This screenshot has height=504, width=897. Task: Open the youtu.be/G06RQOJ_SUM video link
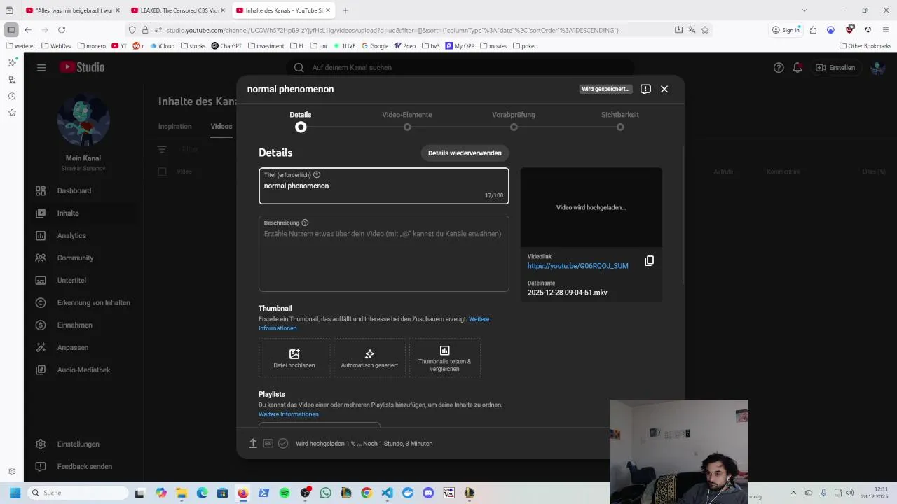pyautogui.click(x=578, y=266)
